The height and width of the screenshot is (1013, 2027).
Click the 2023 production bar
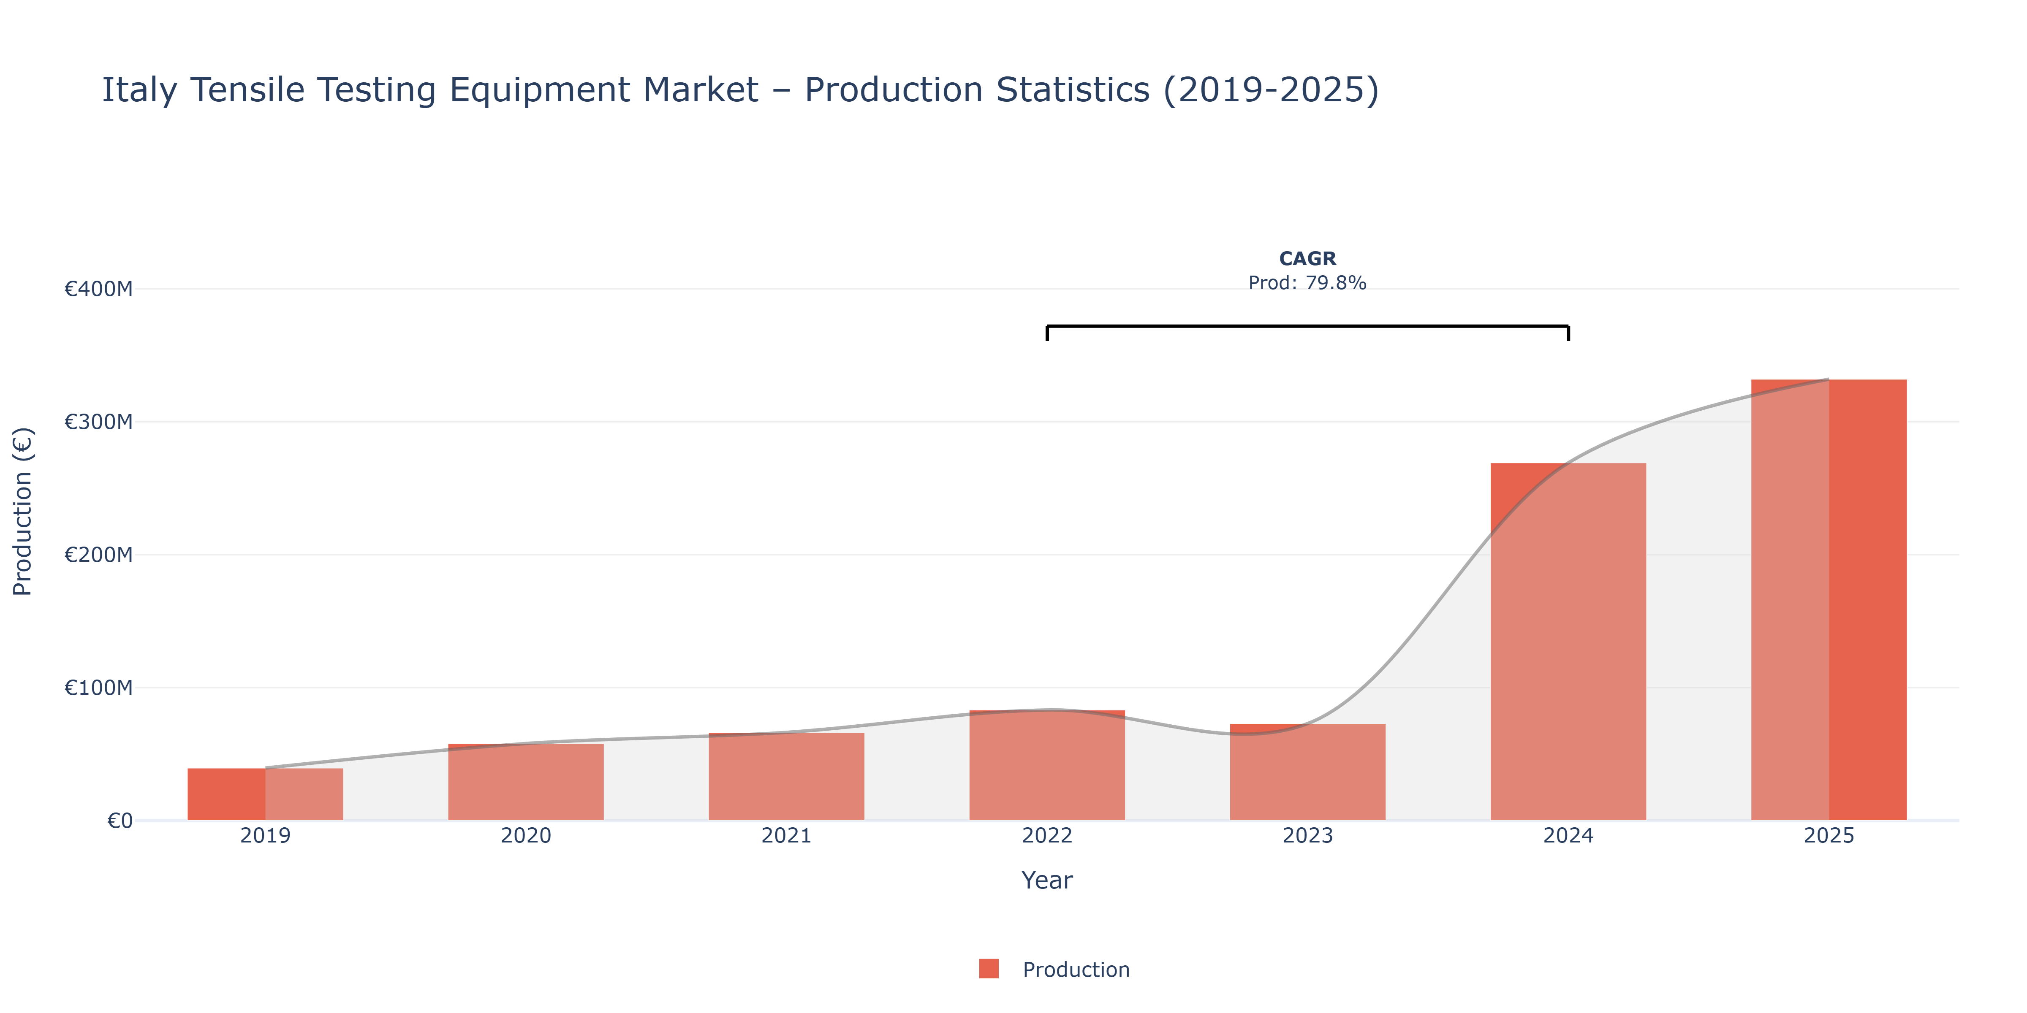pos(1307,772)
